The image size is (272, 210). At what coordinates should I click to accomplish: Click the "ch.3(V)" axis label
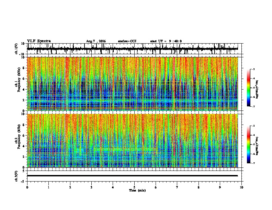[x=16, y=176]
